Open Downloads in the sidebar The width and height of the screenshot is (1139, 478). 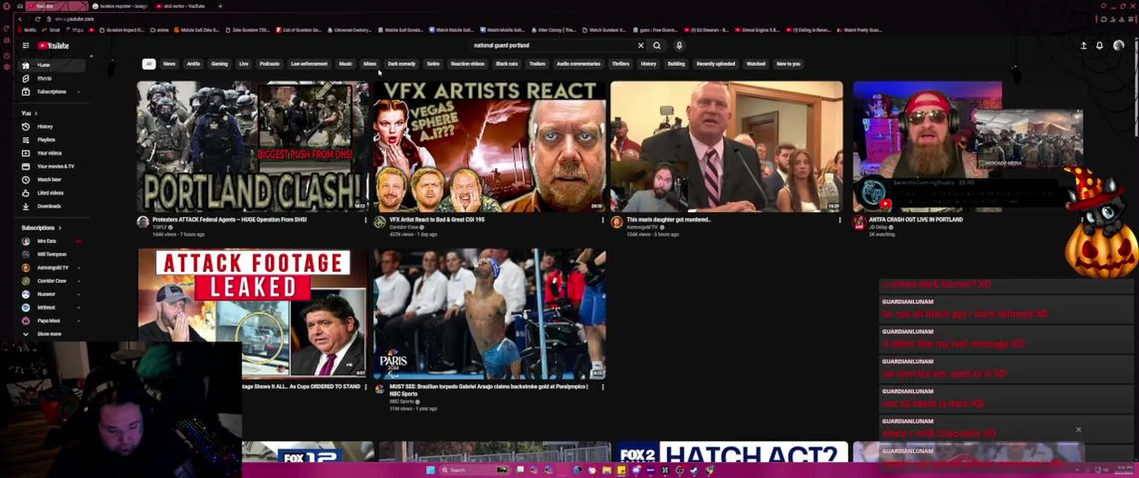(x=50, y=206)
